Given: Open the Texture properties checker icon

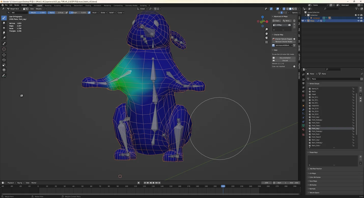Looking at the screenshot, I should [x=303, y=135].
